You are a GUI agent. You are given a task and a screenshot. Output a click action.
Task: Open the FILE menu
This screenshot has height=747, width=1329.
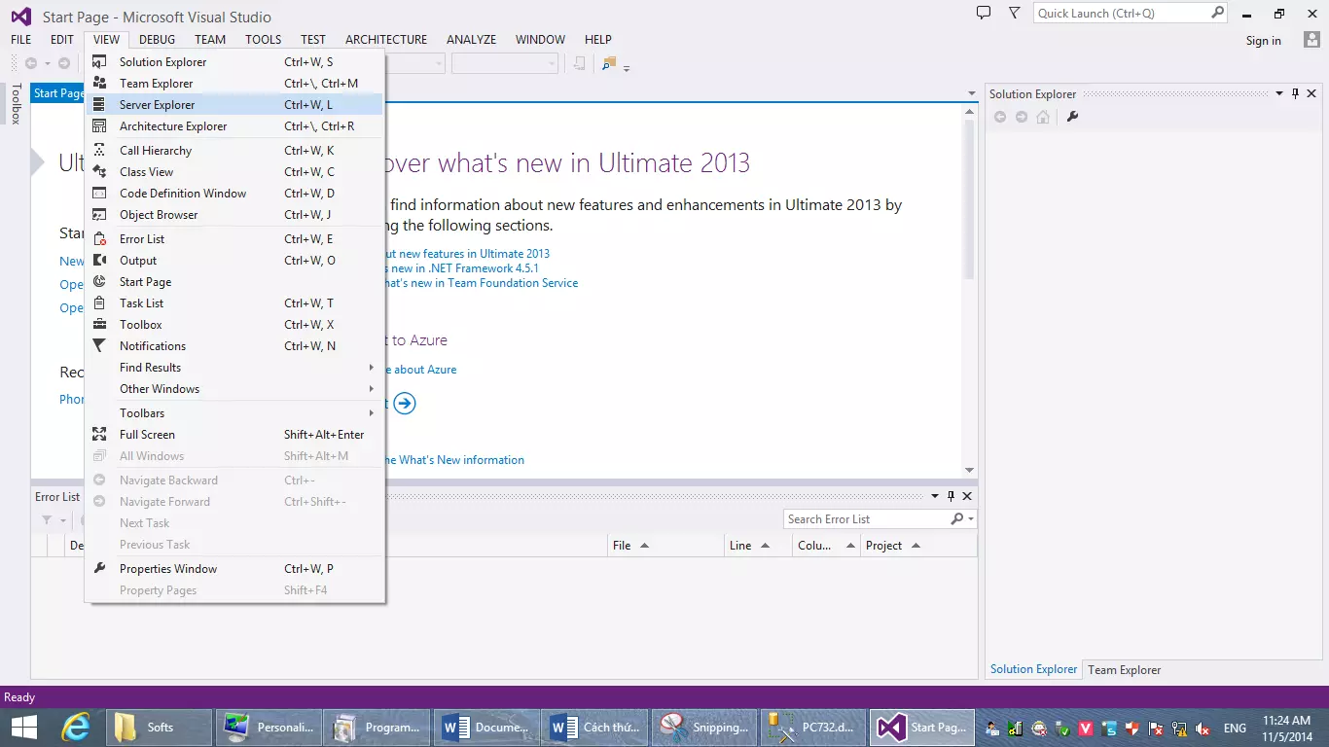pos(21,40)
